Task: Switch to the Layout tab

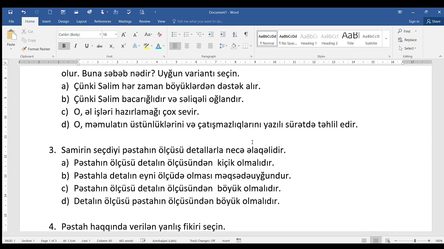Action: coord(82,21)
